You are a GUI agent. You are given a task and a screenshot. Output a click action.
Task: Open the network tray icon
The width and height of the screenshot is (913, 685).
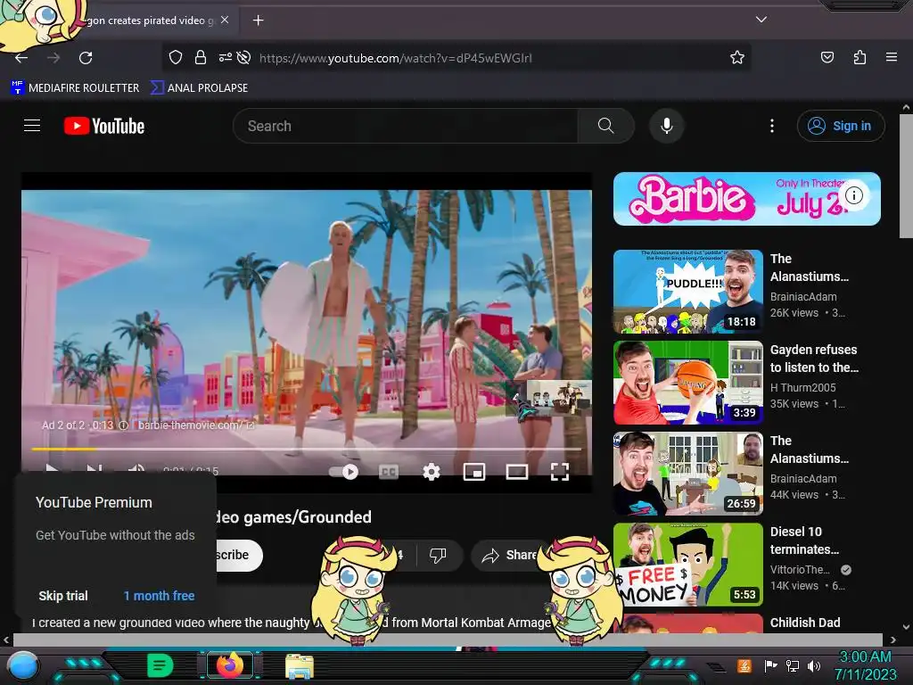pos(793,665)
